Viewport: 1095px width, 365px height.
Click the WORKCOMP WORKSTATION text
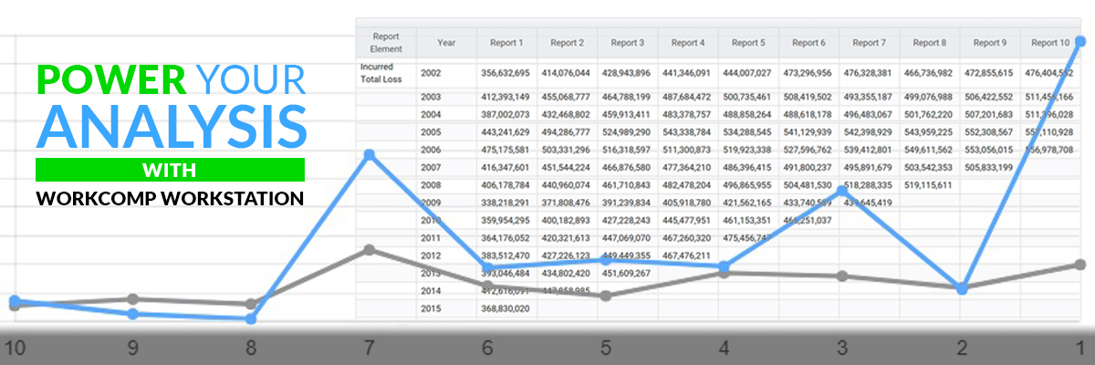pyautogui.click(x=170, y=197)
